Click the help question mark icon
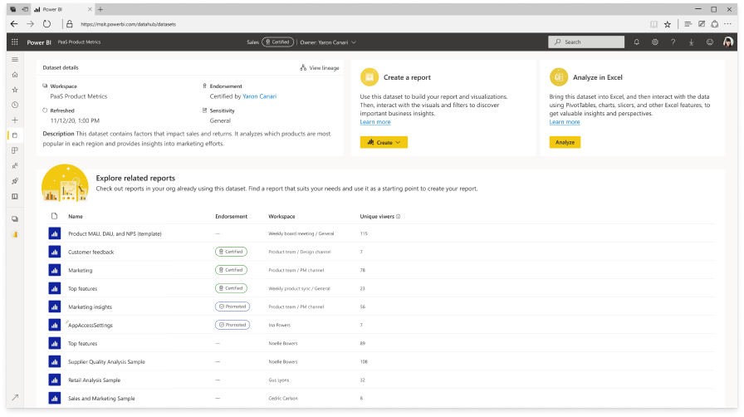 [x=673, y=42]
